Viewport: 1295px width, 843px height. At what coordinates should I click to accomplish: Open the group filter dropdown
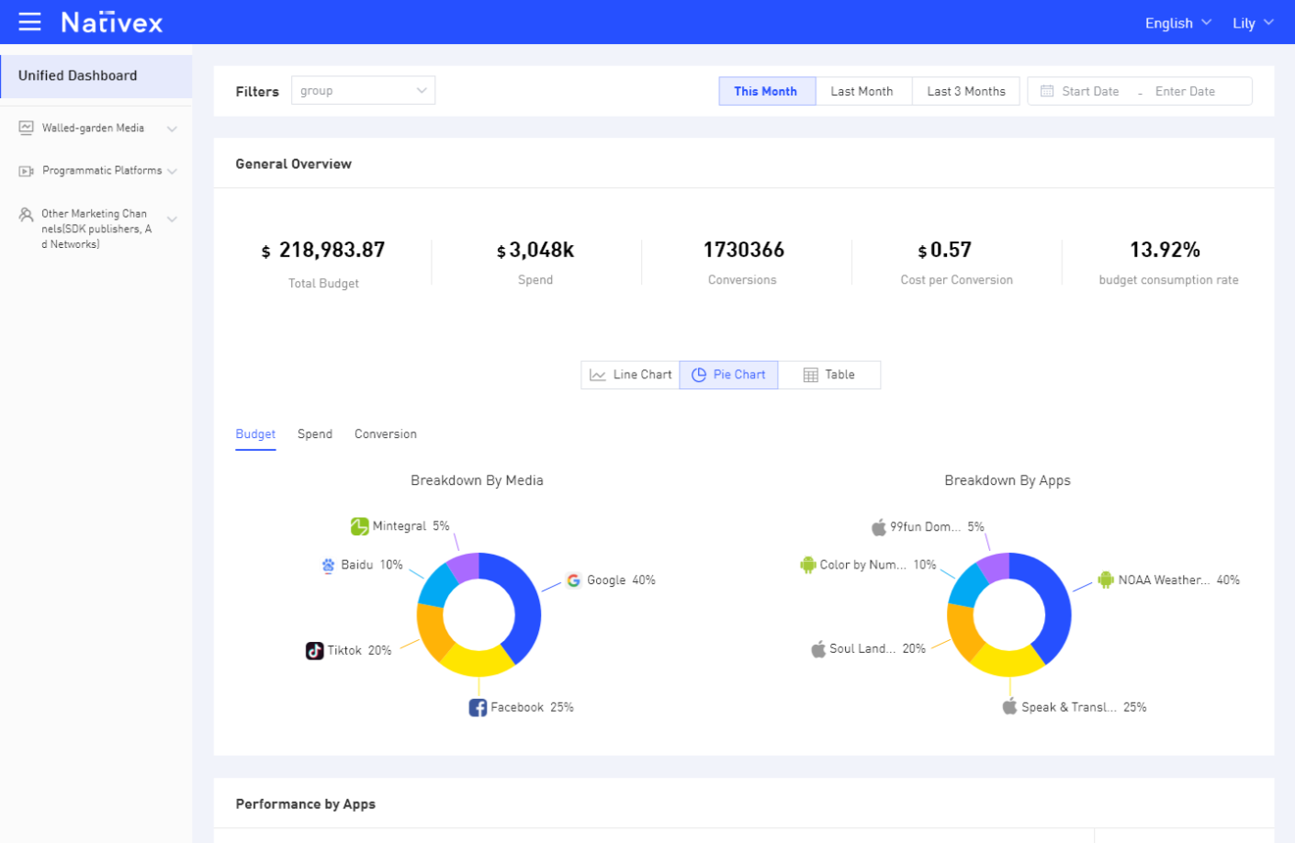(x=363, y=90)
